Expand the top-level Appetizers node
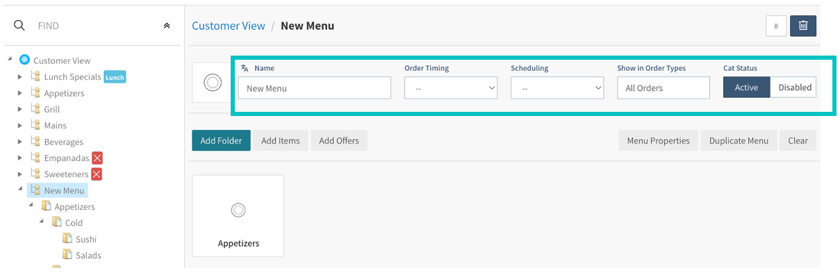The height and width of the screenshot is (273, 840). (20, 93)
